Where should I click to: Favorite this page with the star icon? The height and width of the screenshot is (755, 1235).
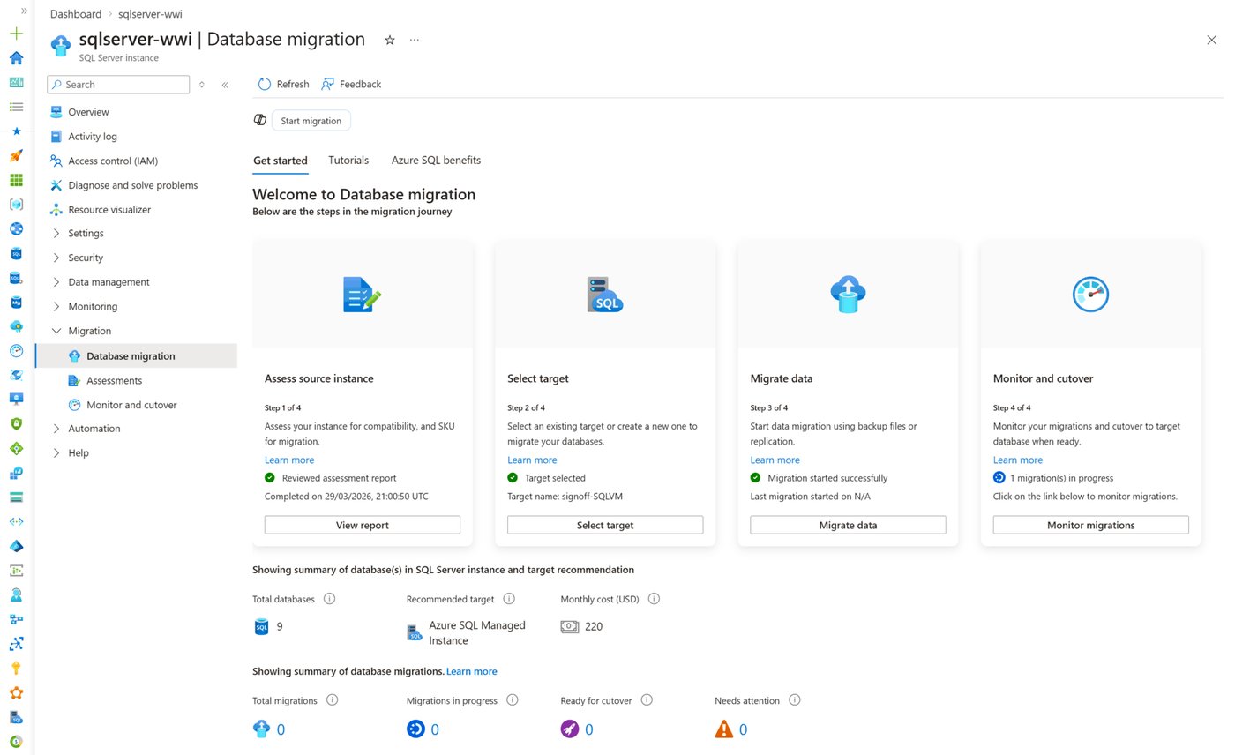pyautogui.click(x=390, y=40)
